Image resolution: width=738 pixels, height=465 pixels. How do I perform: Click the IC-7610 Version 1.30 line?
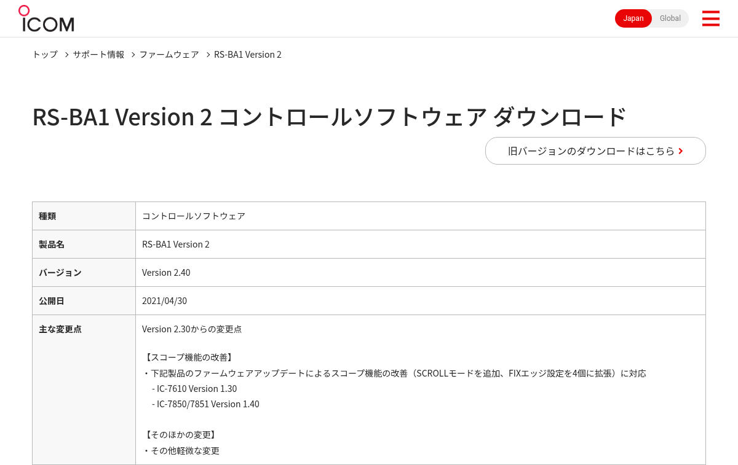coord(194,389)
